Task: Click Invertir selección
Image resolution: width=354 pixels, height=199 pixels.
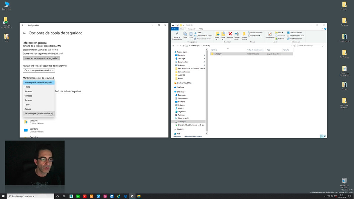Action: pyautogui.click(x=294, y=39)
